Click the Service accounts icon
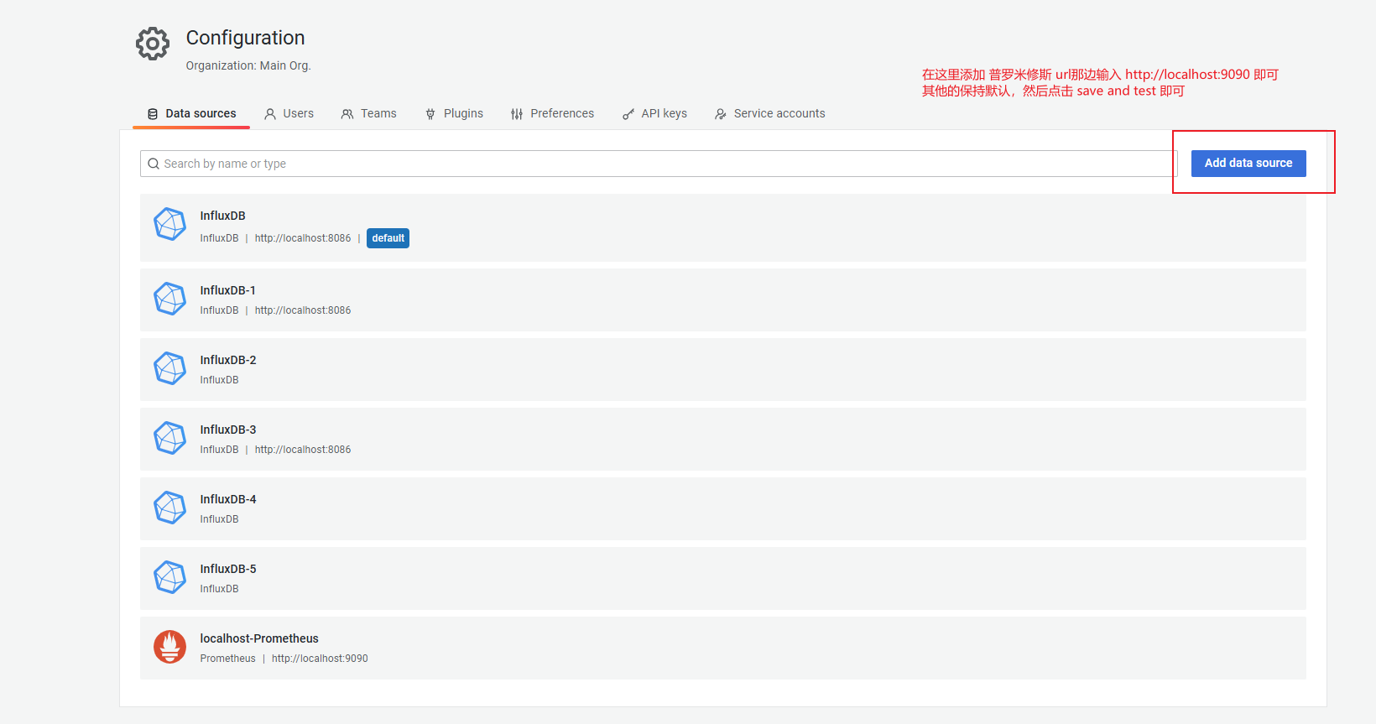Screen dimensions: 1376x724 pos(721,114)
